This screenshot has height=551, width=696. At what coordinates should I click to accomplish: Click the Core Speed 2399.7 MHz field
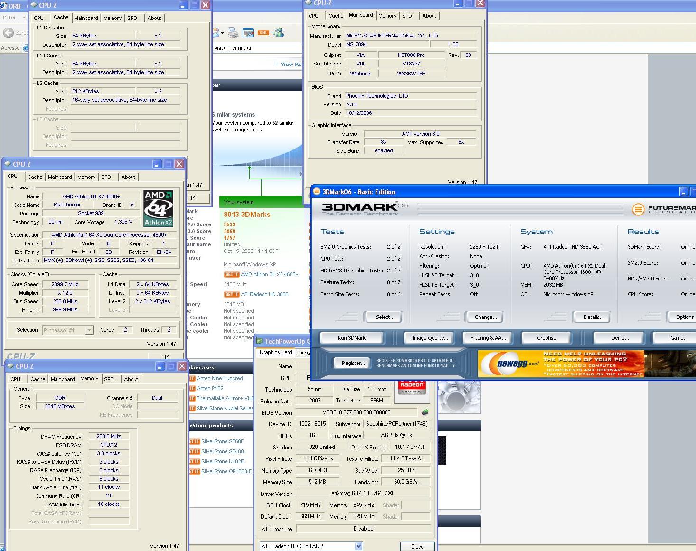click(65, 284)
